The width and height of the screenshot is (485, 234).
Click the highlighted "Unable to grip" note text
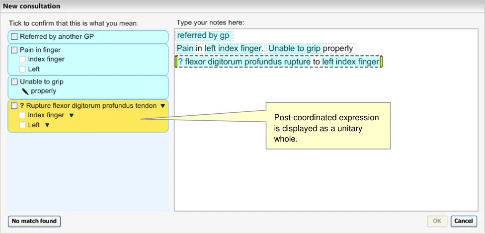pyautogui.click(x=294, y=49)
